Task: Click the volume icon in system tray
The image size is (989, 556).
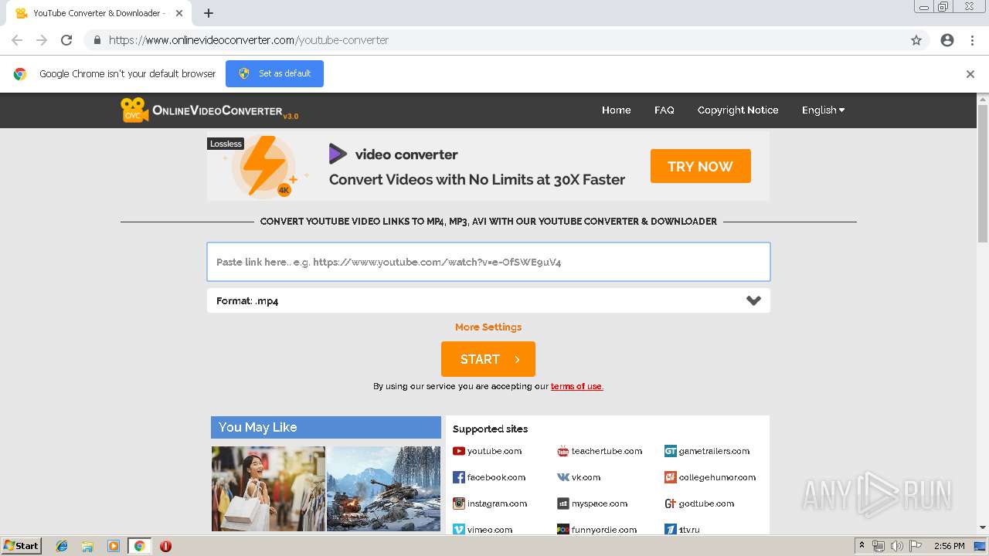Action: (x=897, y=546)
